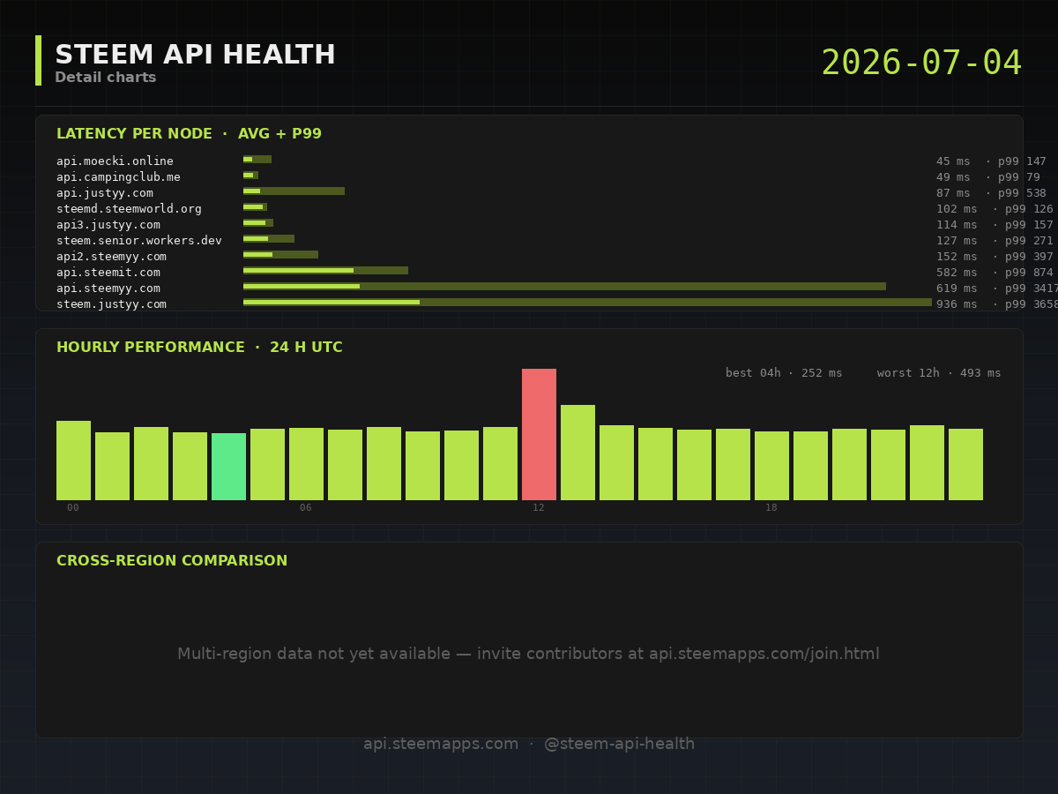The height and width of the screenshot is (794, 1058).
Task: Click the api.justyy.com latency bar
Action: (294, 191)
